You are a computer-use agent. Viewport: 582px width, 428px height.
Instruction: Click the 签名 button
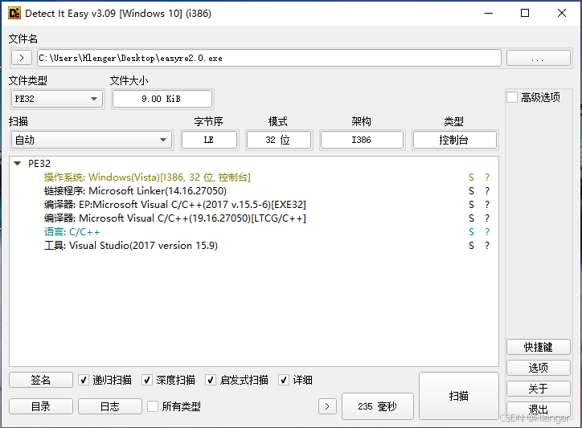tap(41, 380)
